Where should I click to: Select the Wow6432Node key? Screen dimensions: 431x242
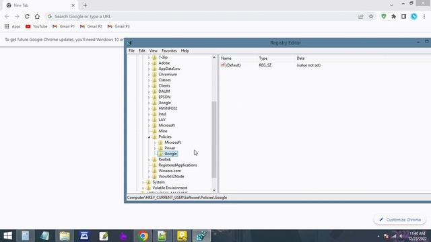coord(171,176)
